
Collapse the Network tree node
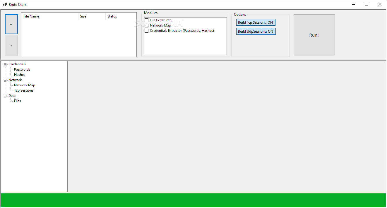point(5,80)
